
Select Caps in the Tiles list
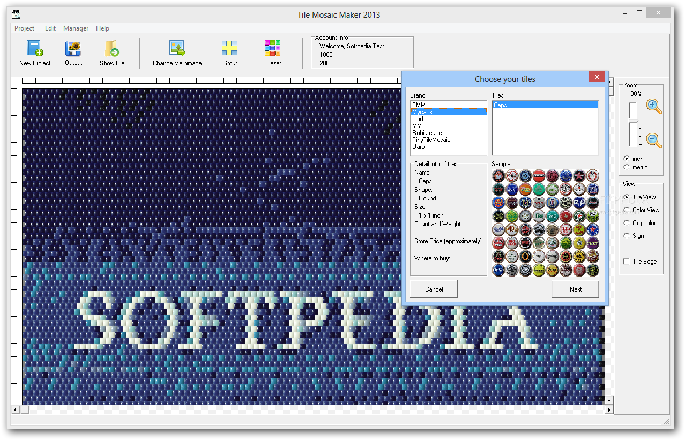click(545, 105)
